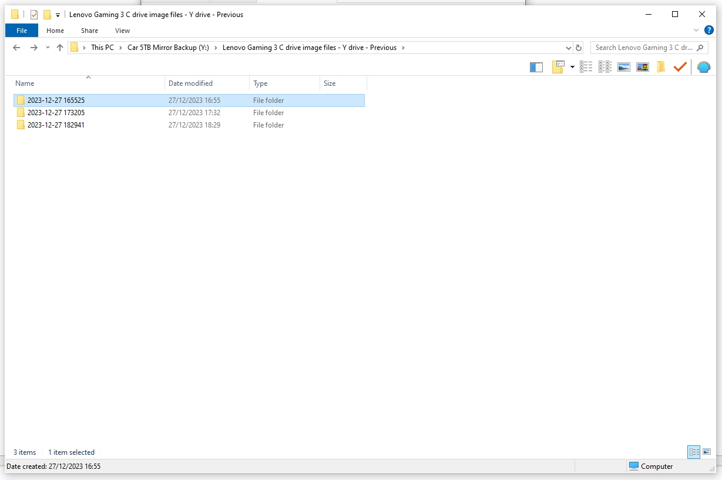Sort by the Size column header

(x=343, y=83)
